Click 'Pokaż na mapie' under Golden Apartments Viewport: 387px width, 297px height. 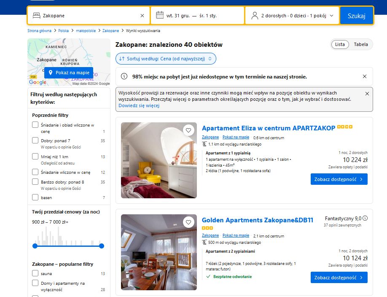[236, 235]
